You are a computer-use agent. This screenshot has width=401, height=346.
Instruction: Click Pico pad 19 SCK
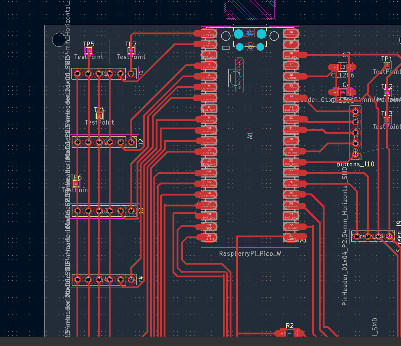click(x=209, y=227)
